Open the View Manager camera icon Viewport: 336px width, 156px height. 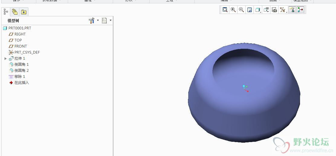(274, 10)
